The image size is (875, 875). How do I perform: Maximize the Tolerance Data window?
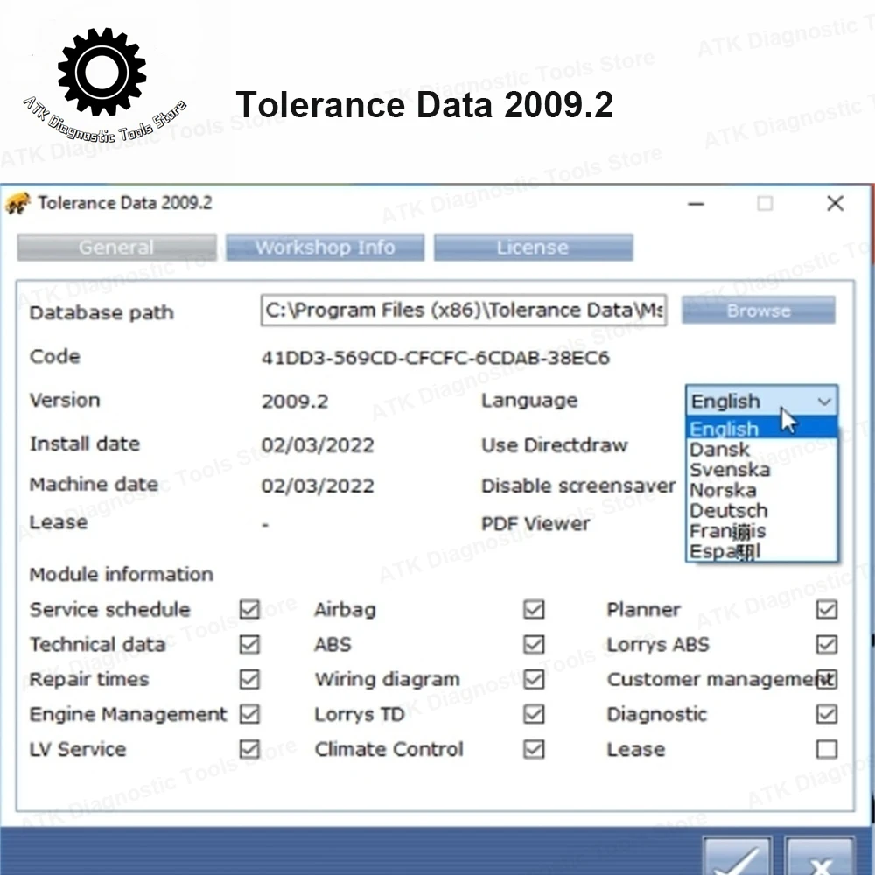click(x=765, y=204)
